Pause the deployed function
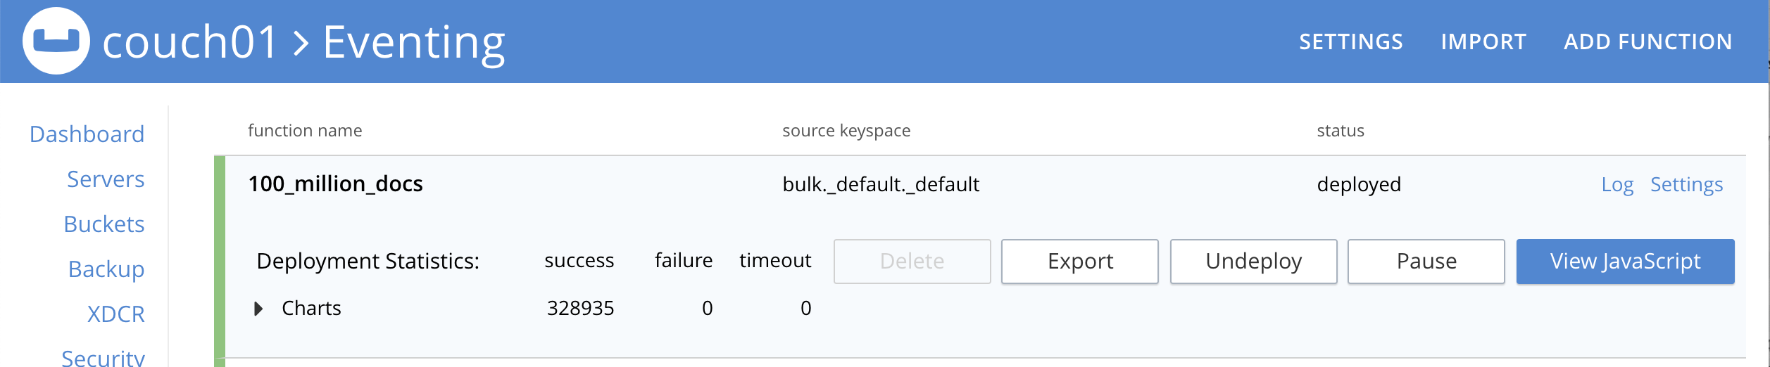Screen dimensions: 1770x367 [1426, 262]
